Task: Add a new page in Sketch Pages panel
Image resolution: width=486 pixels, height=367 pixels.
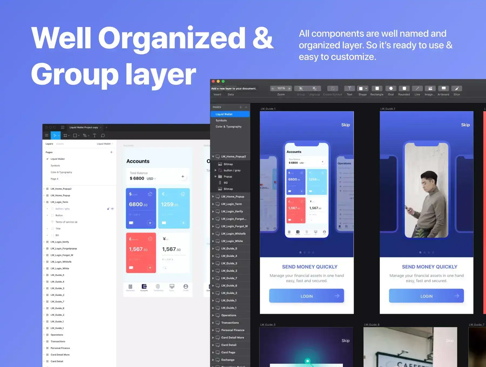Action: 240,107
